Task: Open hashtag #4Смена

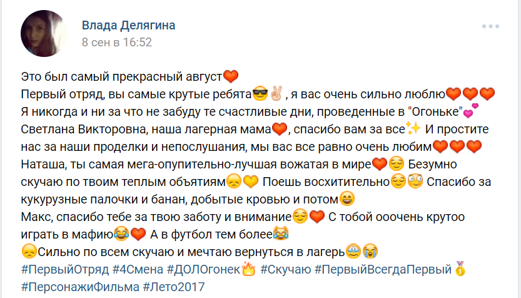Action: coord(138,269)
